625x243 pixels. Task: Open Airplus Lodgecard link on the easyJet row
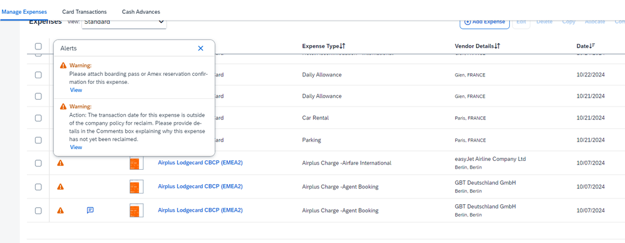coord(200,163)
